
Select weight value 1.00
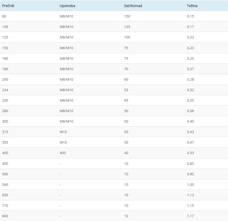pyautogui.click(x=190, y=184)
